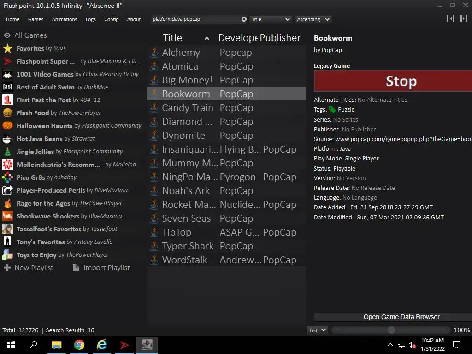The image size is (472, 354).
Task: Show hidden system tray icons
Action: [390, 345]
